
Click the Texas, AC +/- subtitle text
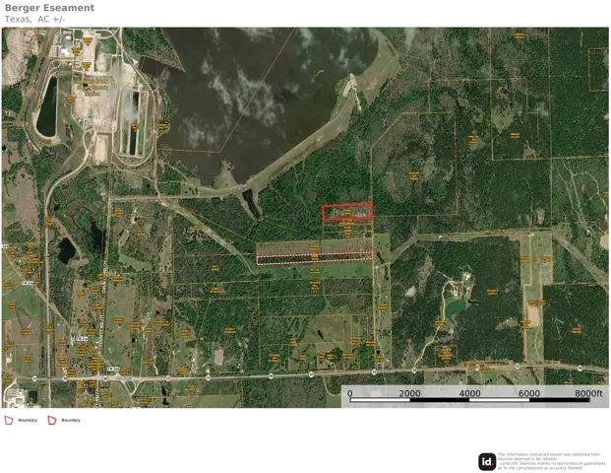point(35,19)
